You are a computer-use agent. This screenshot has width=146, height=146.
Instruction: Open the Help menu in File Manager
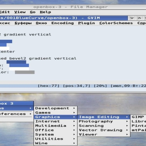click(x=45, y=12)
